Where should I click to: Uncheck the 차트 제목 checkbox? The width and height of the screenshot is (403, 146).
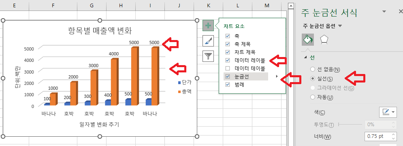click(228, 52)
